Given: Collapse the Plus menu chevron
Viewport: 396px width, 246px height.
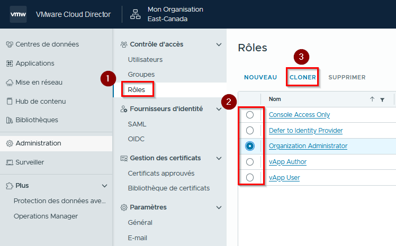Looking at the screenshot, I should click(104, 186).
